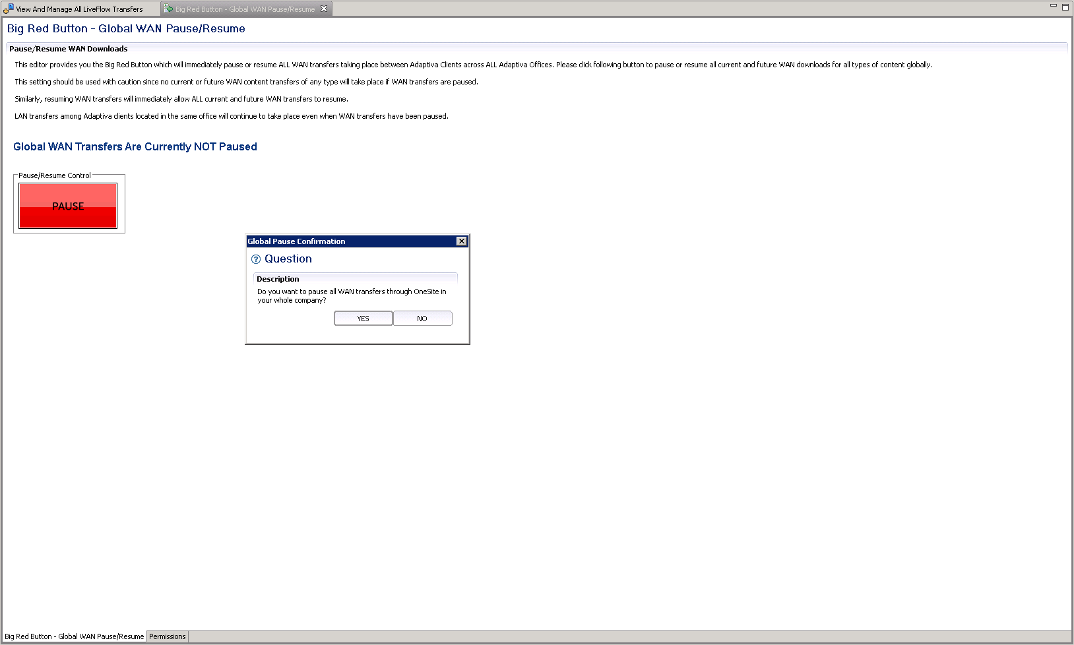Maximize the editor area

click(1065, 7)
